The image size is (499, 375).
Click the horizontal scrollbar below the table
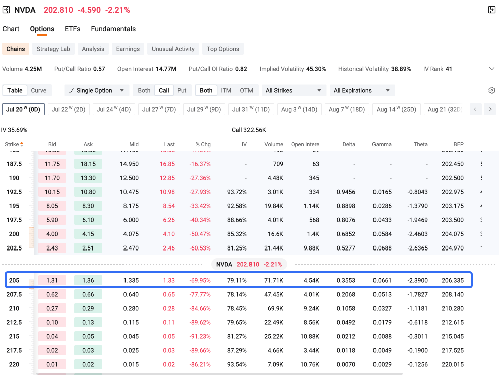pyautogui.click(x=219, y=373)
